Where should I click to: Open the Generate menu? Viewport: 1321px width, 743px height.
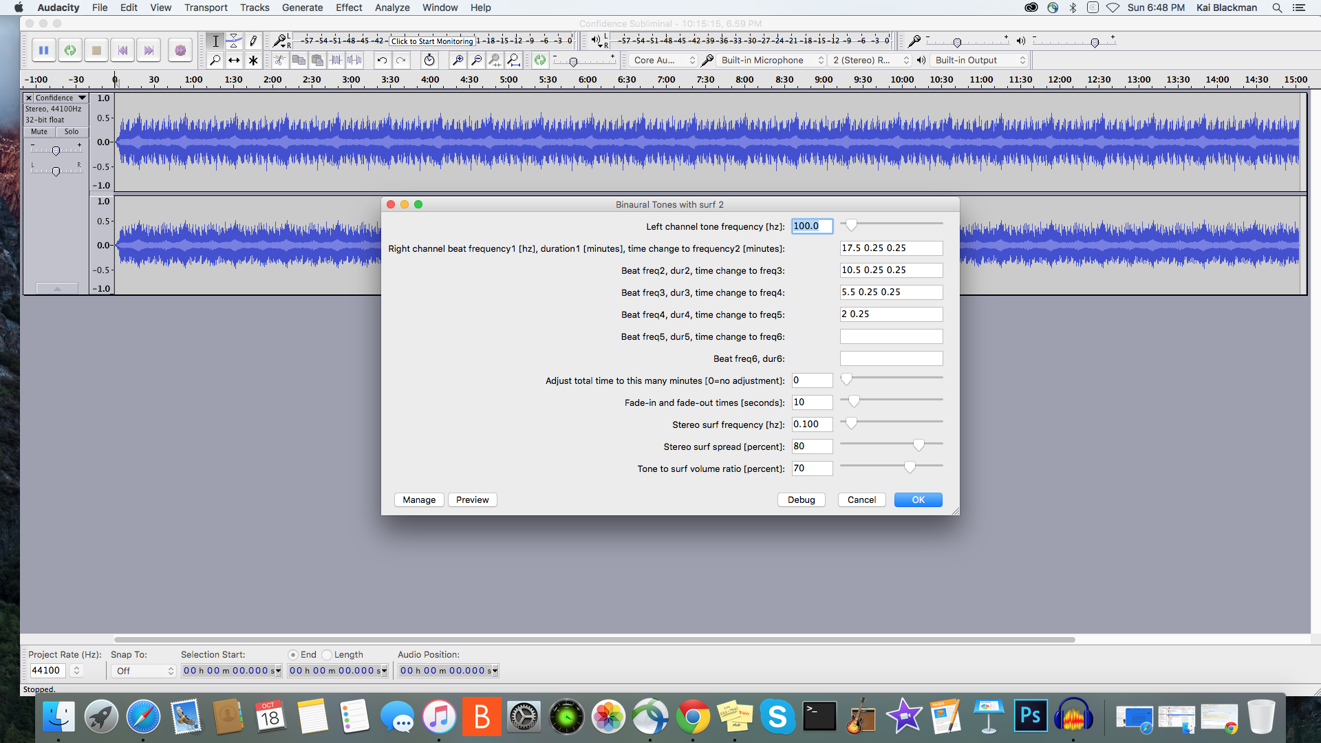302,8
